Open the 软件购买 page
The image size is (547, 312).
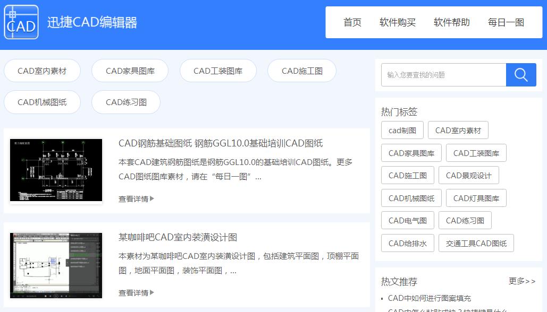click(397, 22)
